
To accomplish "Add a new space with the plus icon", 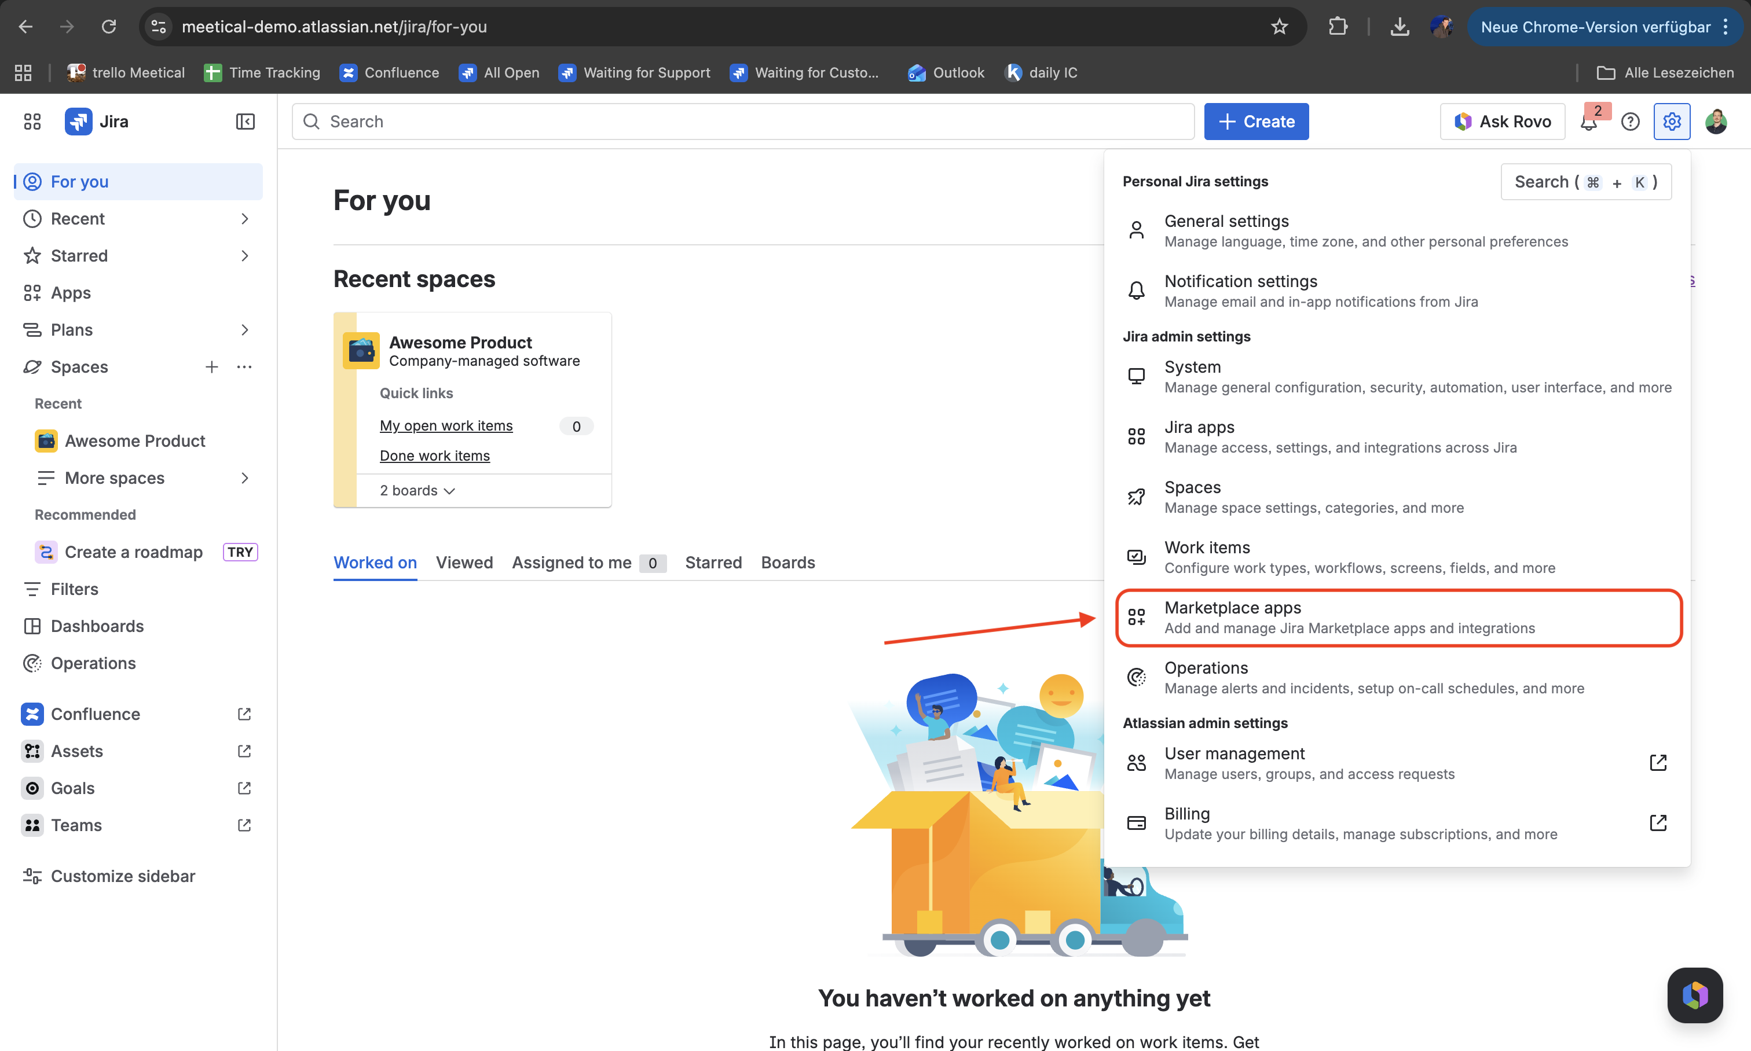I will (211, 367).
